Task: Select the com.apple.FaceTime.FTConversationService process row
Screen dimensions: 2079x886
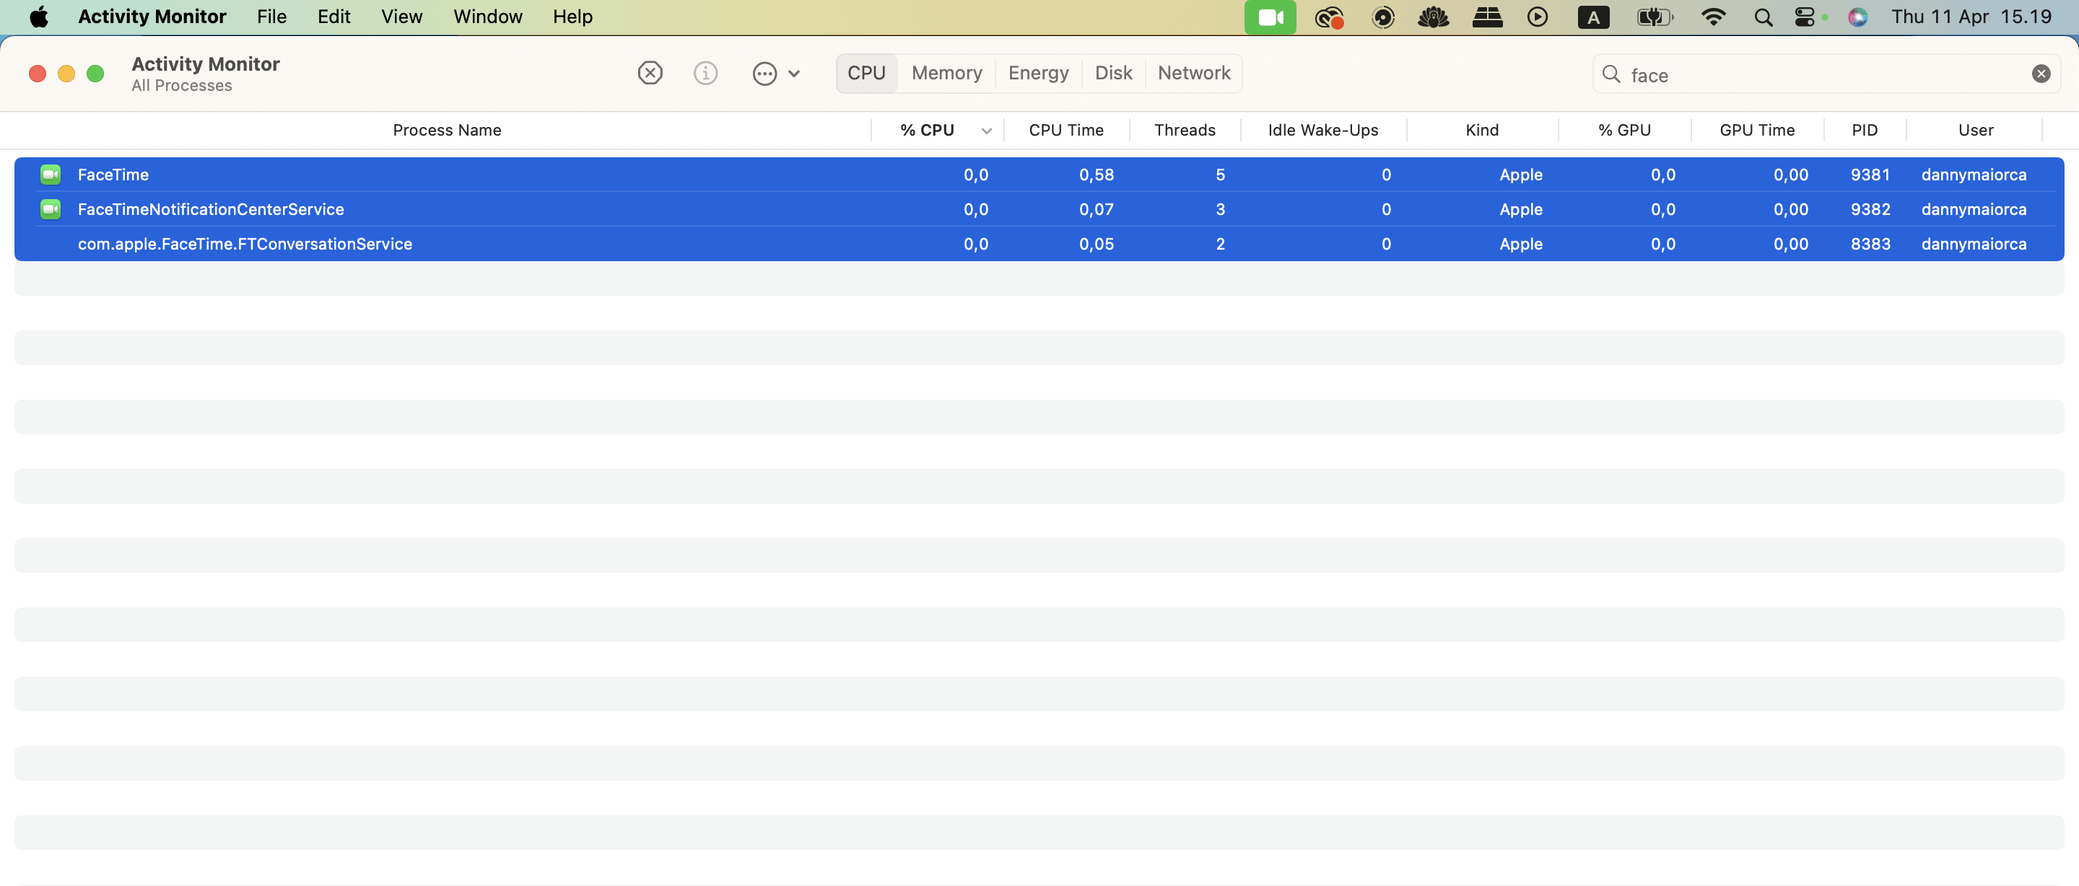Action: (x=245, y=244)
